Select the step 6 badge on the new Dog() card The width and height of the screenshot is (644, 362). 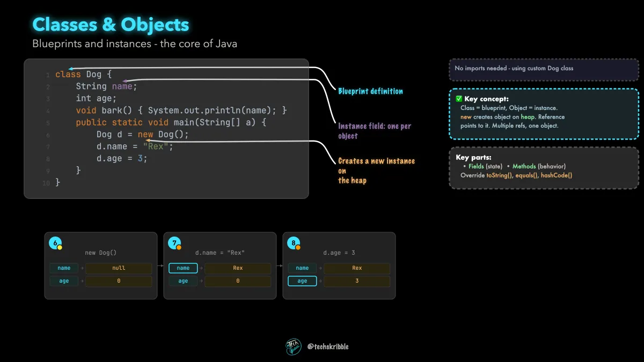coord(56,243)
